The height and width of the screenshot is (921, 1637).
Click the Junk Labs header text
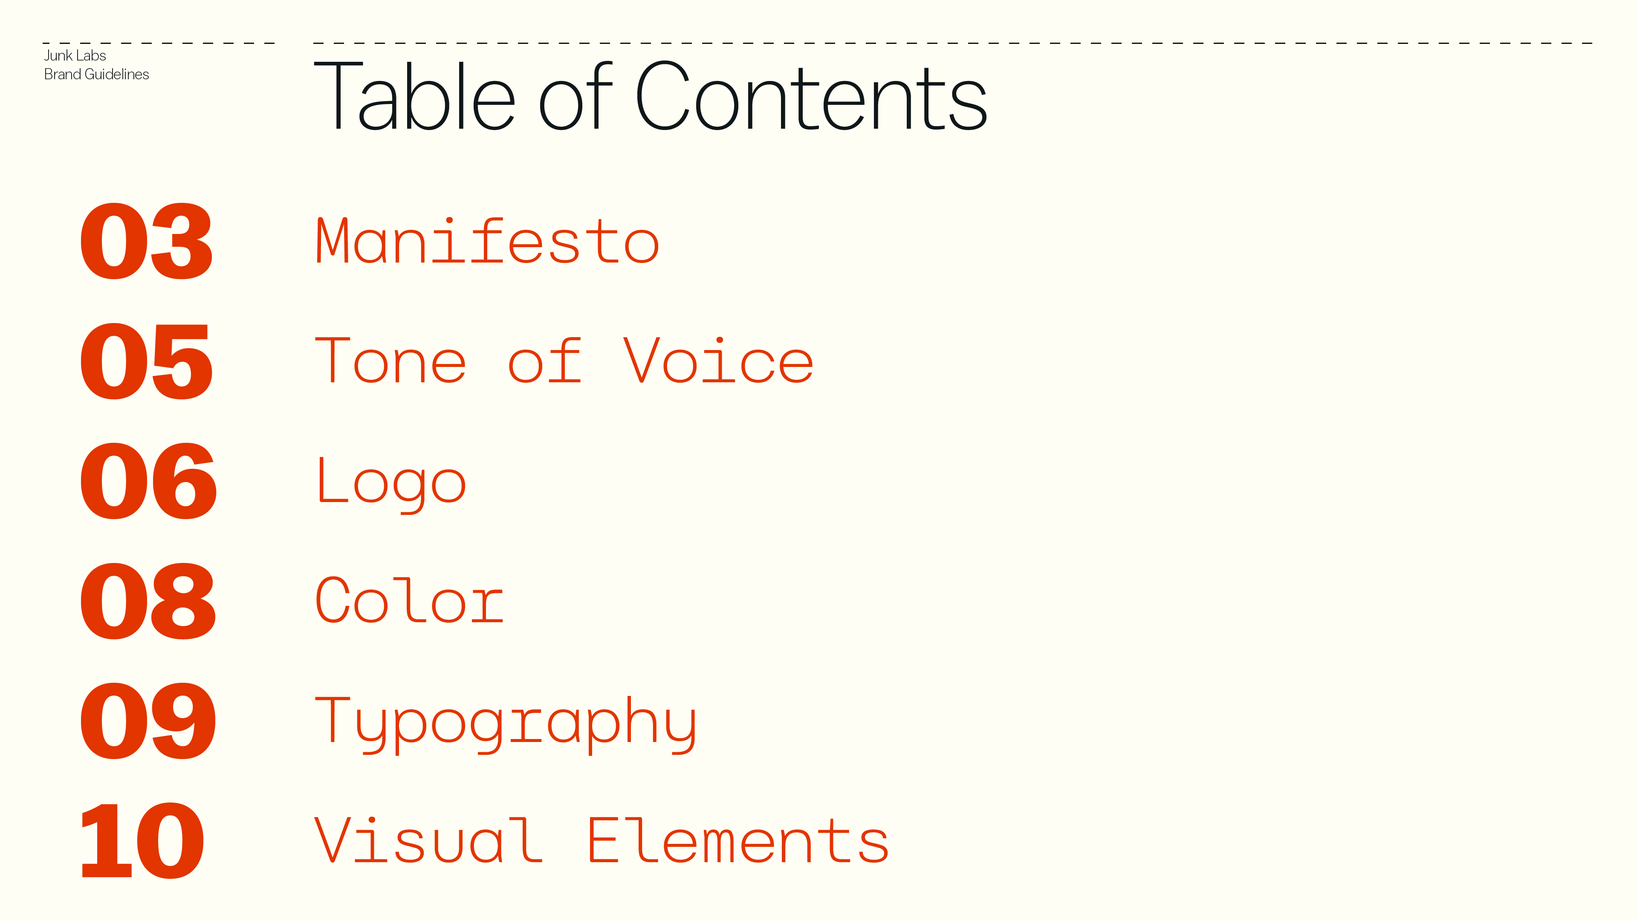75,55
